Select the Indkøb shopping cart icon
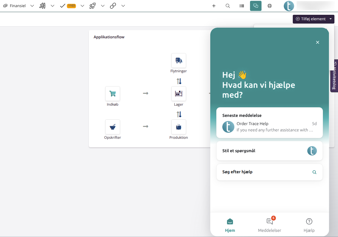Screen dimensions: 338x237 pyautogui.click(x=113, y=94)
